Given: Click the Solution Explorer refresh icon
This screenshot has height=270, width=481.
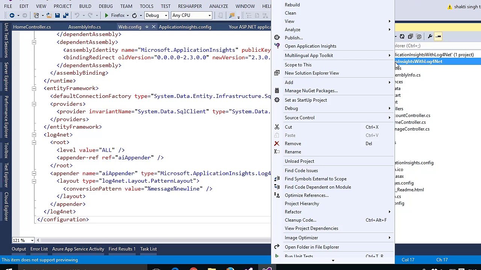Looking at the screenshot, I should tap(402, 36).
